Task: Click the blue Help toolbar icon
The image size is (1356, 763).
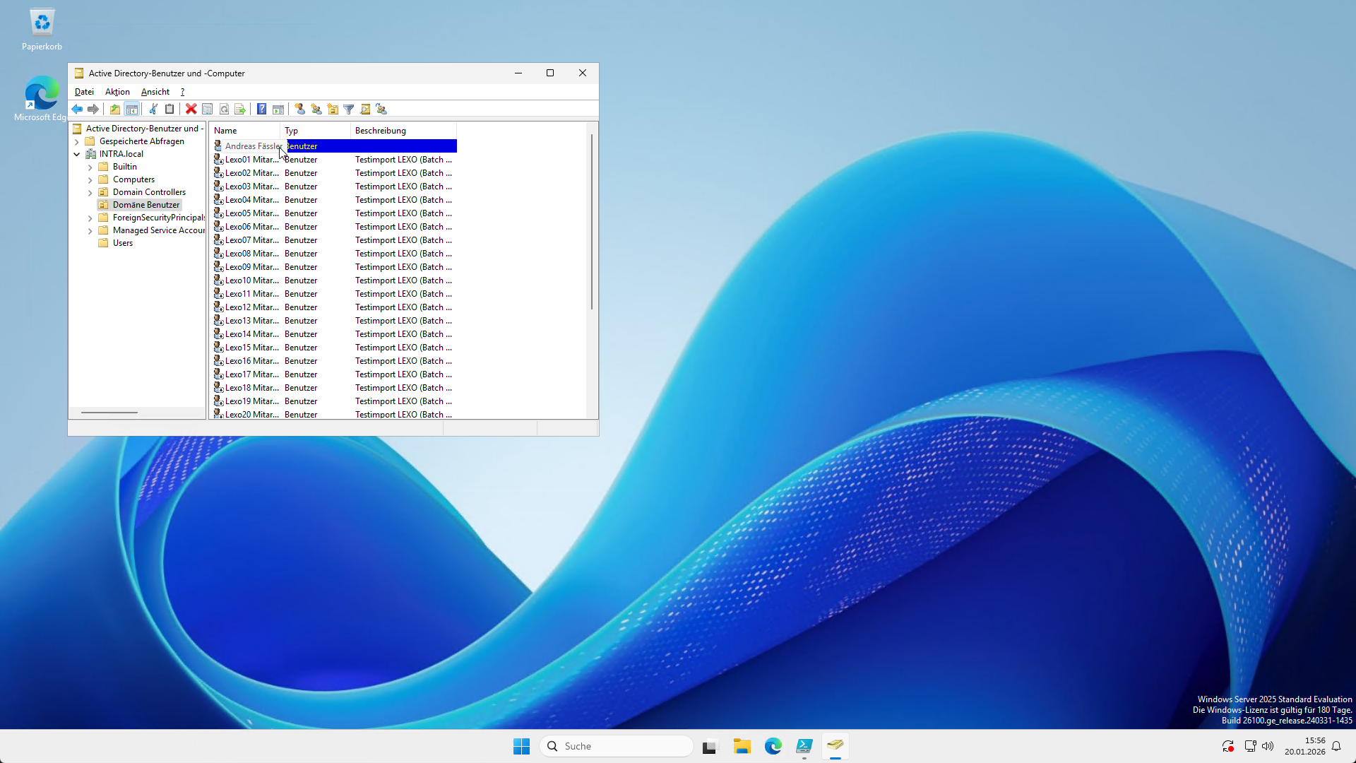Action: click(x=261, y=109)
